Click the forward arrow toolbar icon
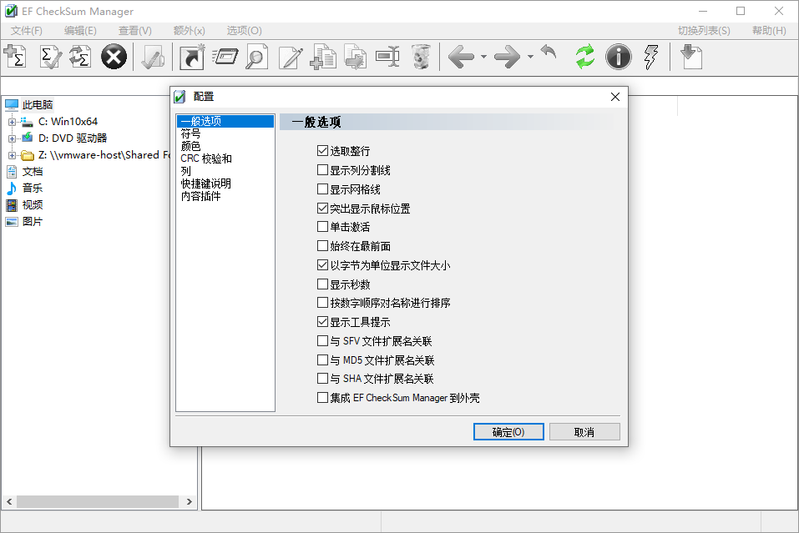 click(x=508, y=57)
